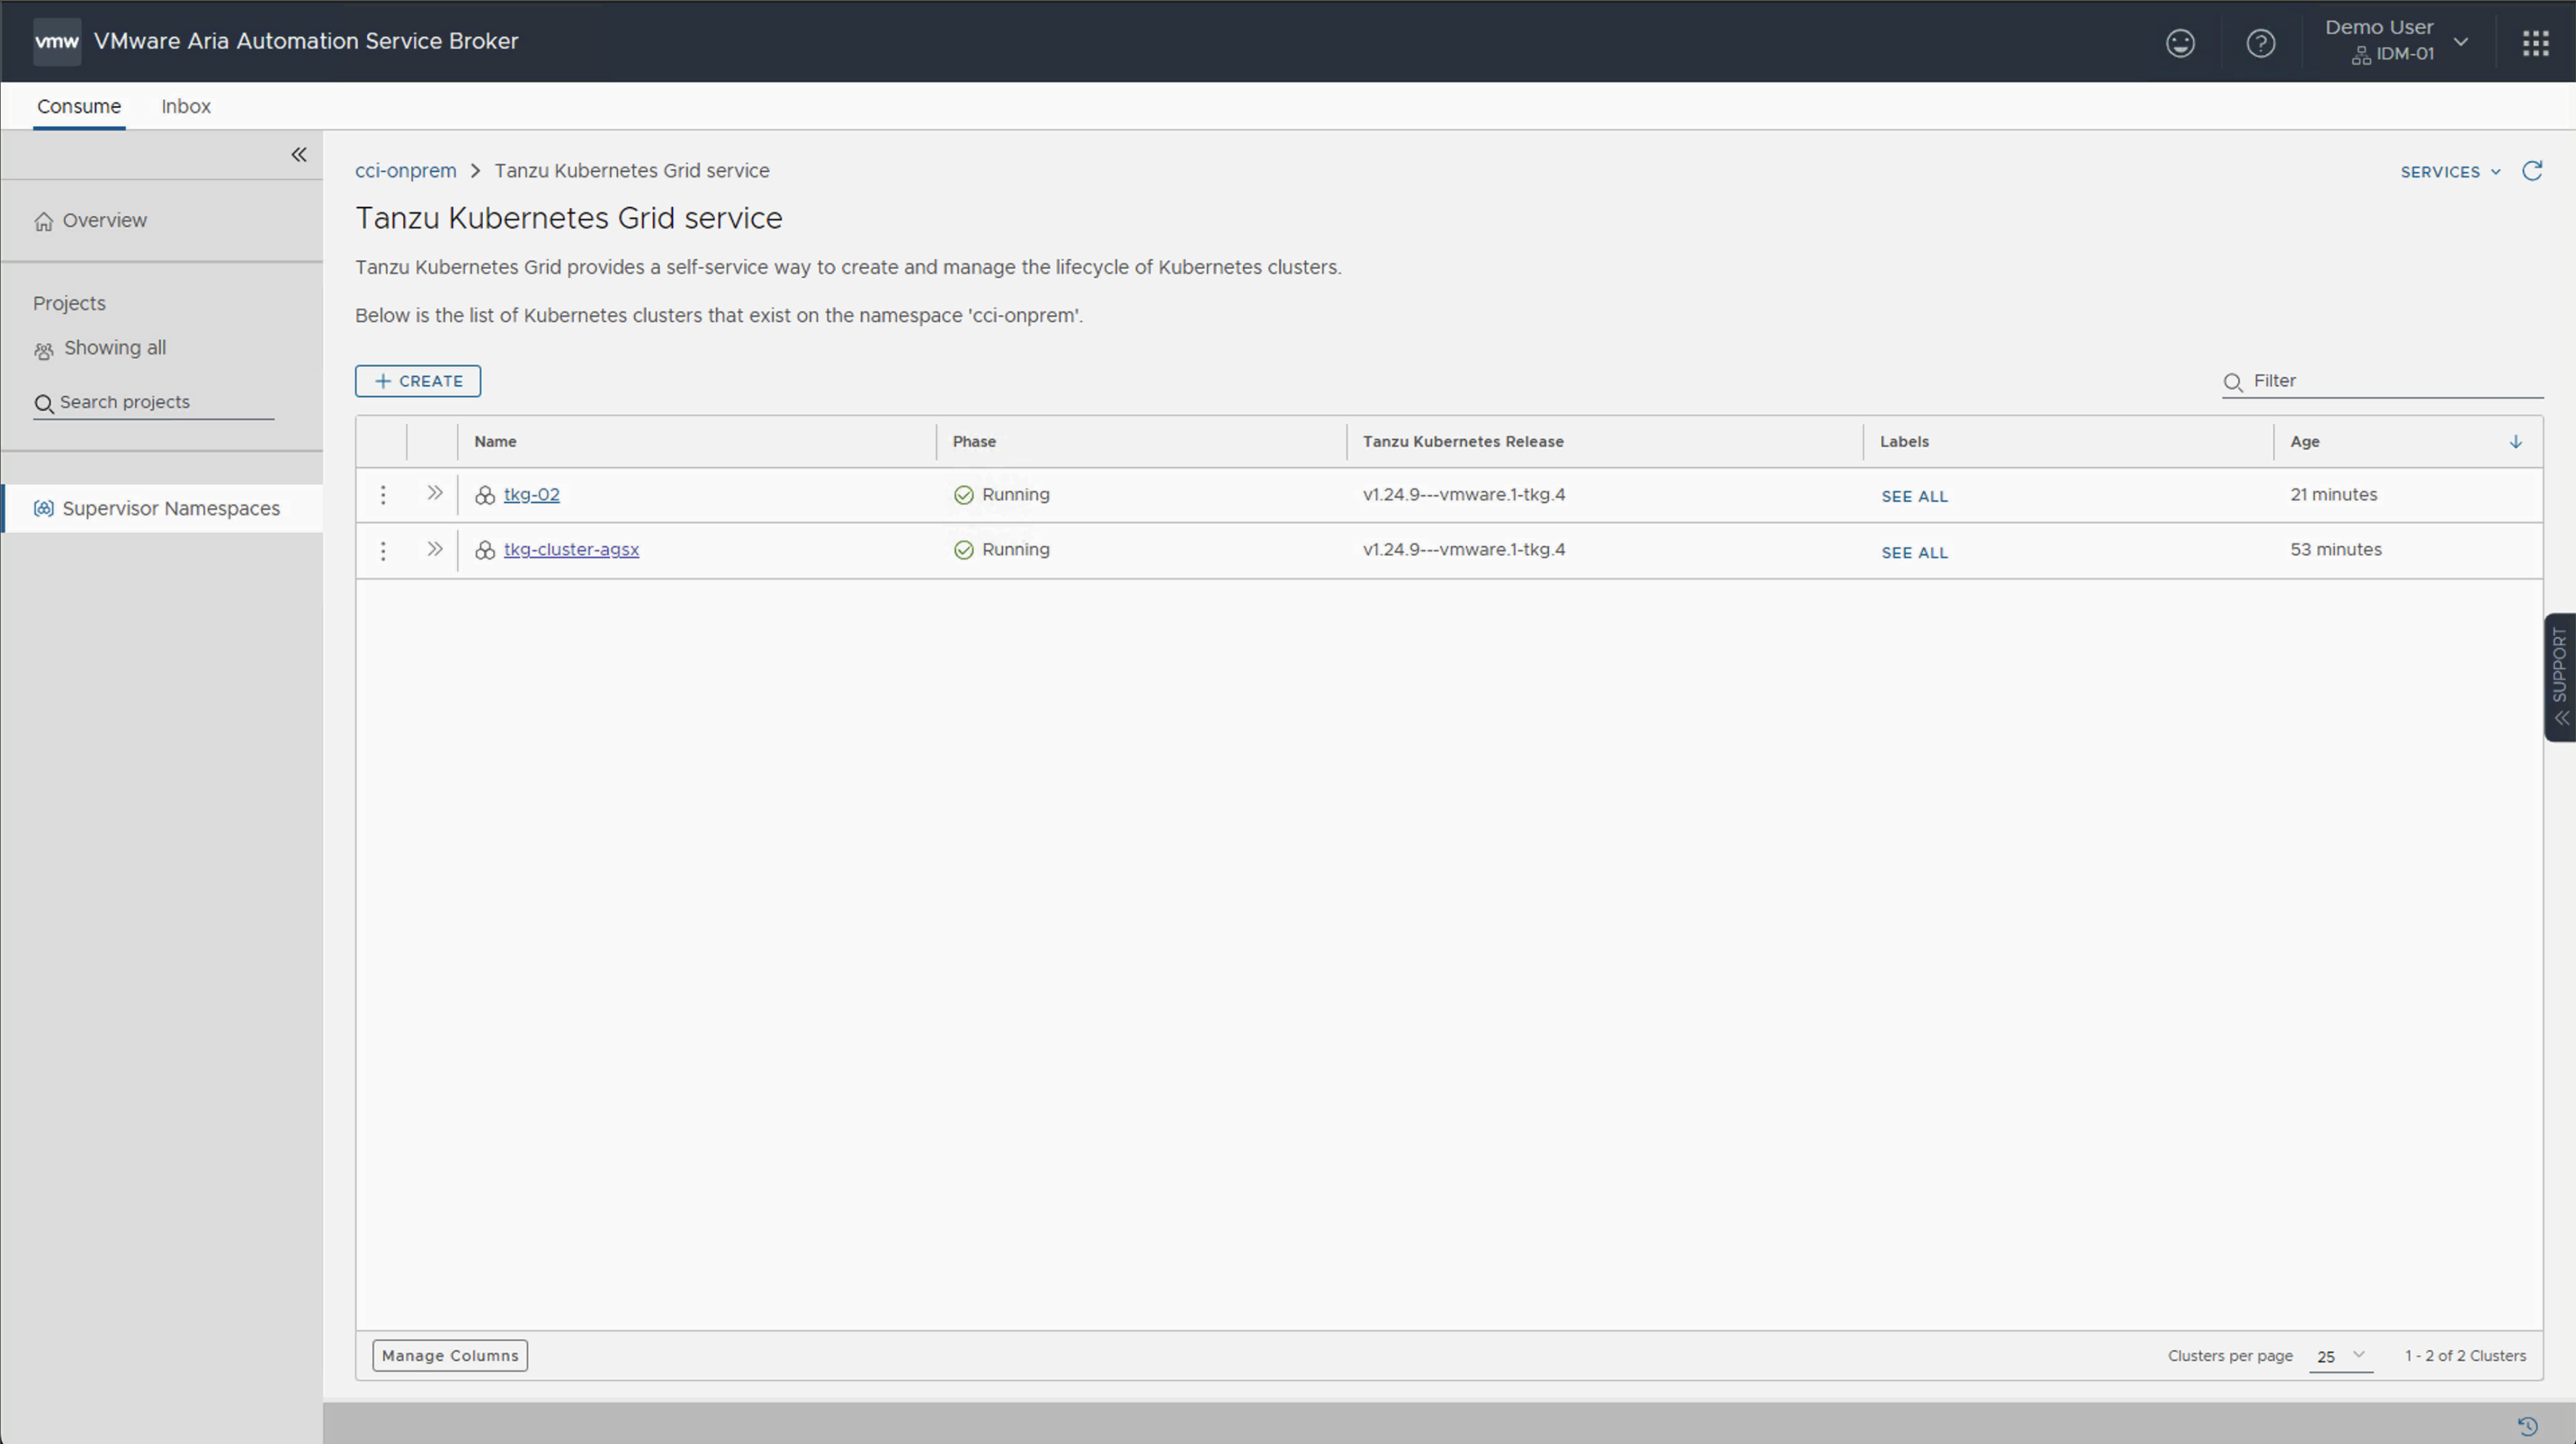Click the Showing all projects icon
The width and height of the screenshot is (2576, 1444).
(x=43, y=349)
